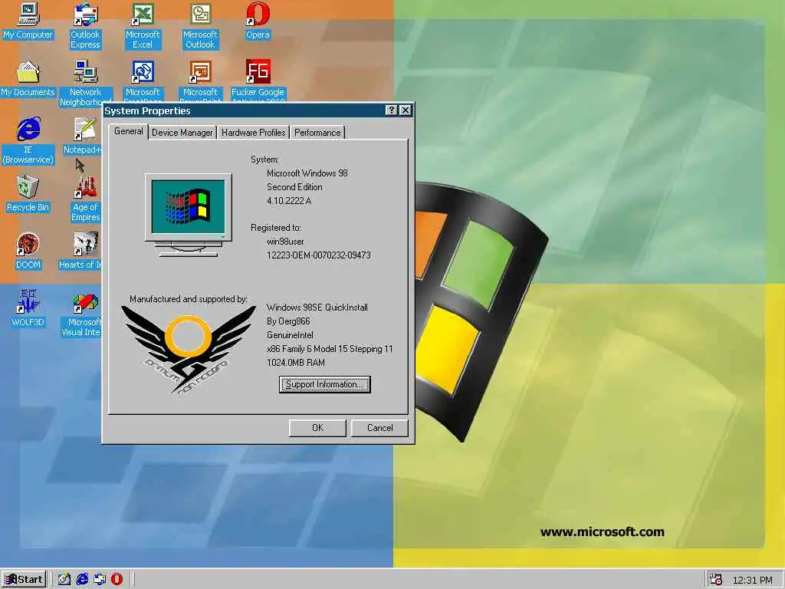Screen dimensions: 785x589
Task: Close the System Properties dialog
Action: click(406, 110)
